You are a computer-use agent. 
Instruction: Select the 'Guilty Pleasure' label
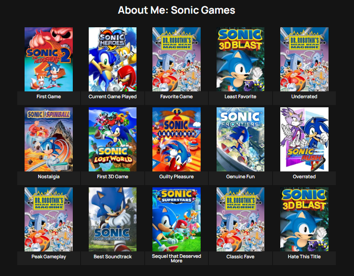coord(177,176)
